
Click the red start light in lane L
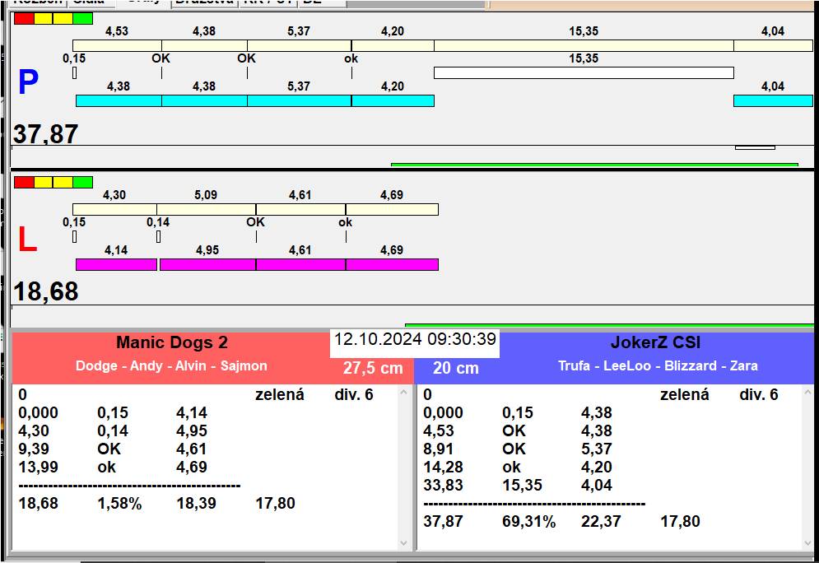click(x=24, y=182)
